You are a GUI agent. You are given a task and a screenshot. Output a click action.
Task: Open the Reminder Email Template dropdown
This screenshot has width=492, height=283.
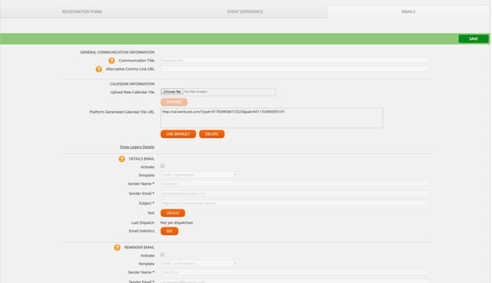point(200,263)
